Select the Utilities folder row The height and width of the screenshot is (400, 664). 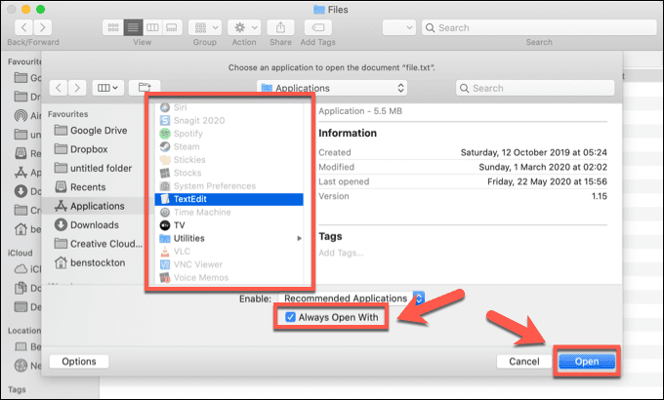pyautogui.click(x=229, y=239)
